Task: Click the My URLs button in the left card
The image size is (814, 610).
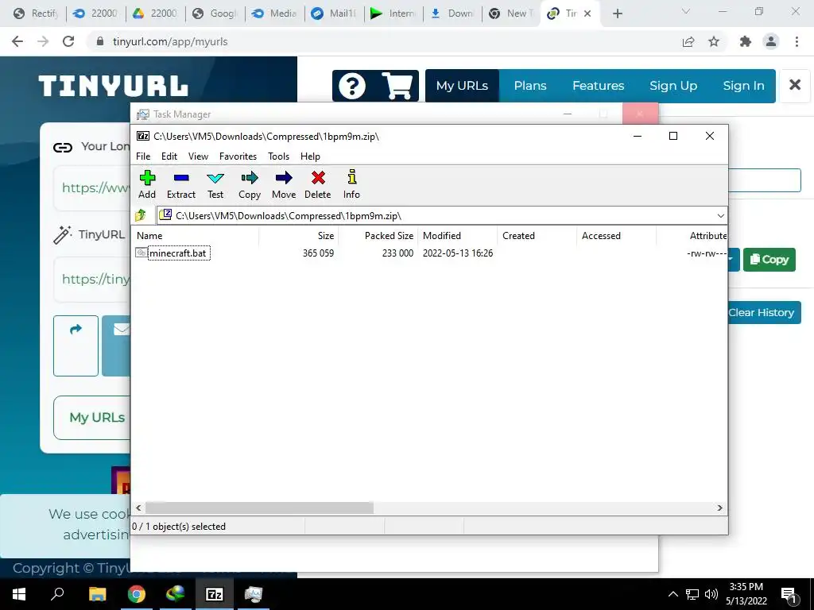Action: [97, 418]
